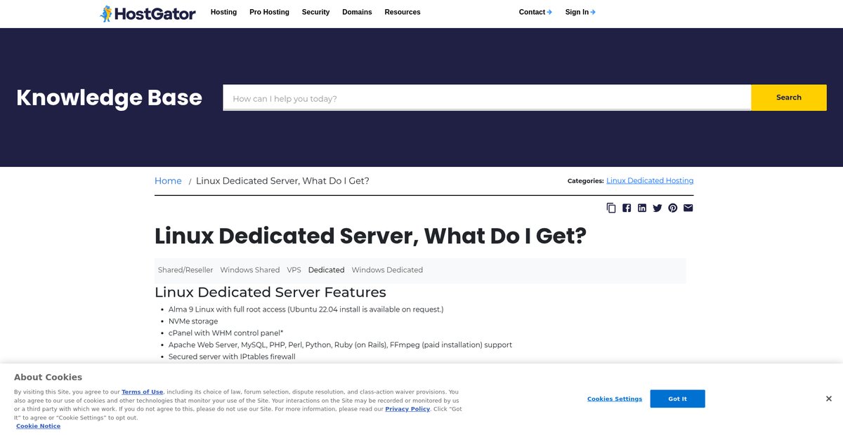843x435 pixels.
Task: Click 'cPanel with WHM control panel*' item
Action: [x=226, y=333]
